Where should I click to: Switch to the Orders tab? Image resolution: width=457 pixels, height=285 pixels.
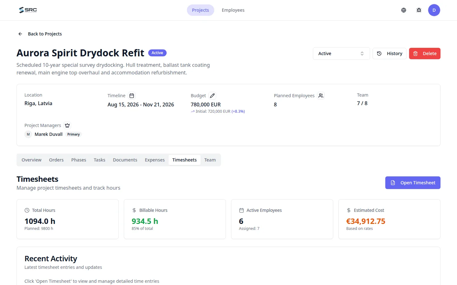[x=56, y=160]
